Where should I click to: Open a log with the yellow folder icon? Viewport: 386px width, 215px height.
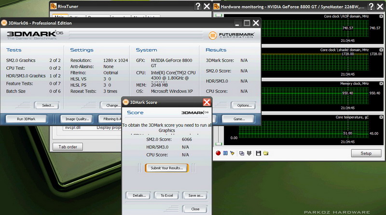click(x=266, y=153)
